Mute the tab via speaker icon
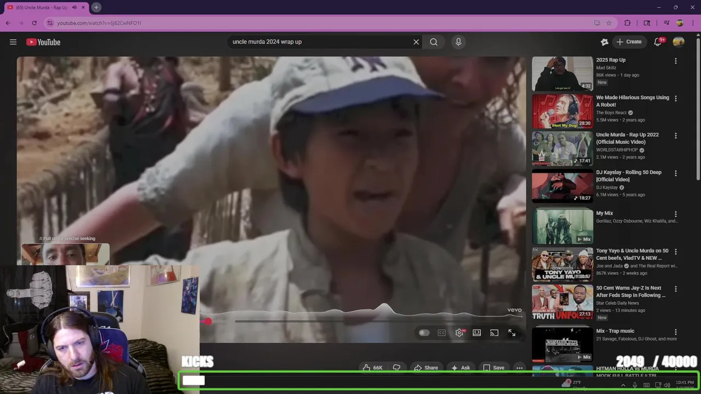 click(x=74, y=8)
